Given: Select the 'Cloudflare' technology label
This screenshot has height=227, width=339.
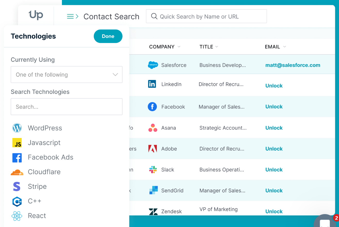Looking at the screenshot, I should point(44,172).
